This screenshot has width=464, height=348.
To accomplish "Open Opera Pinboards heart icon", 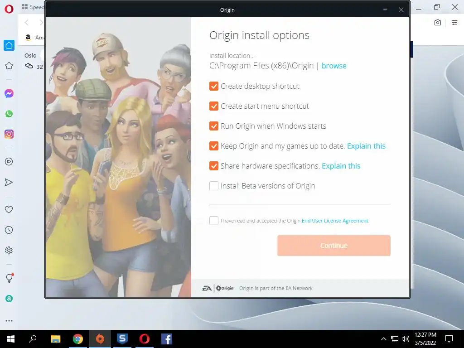I will [x=9, y=209].
